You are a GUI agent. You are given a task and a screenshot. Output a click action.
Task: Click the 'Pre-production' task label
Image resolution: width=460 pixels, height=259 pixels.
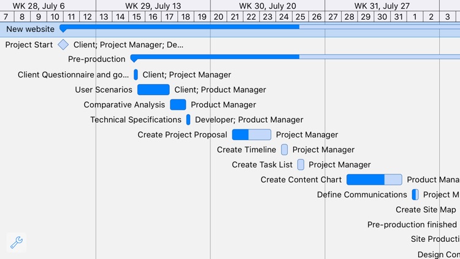point(96,59)
